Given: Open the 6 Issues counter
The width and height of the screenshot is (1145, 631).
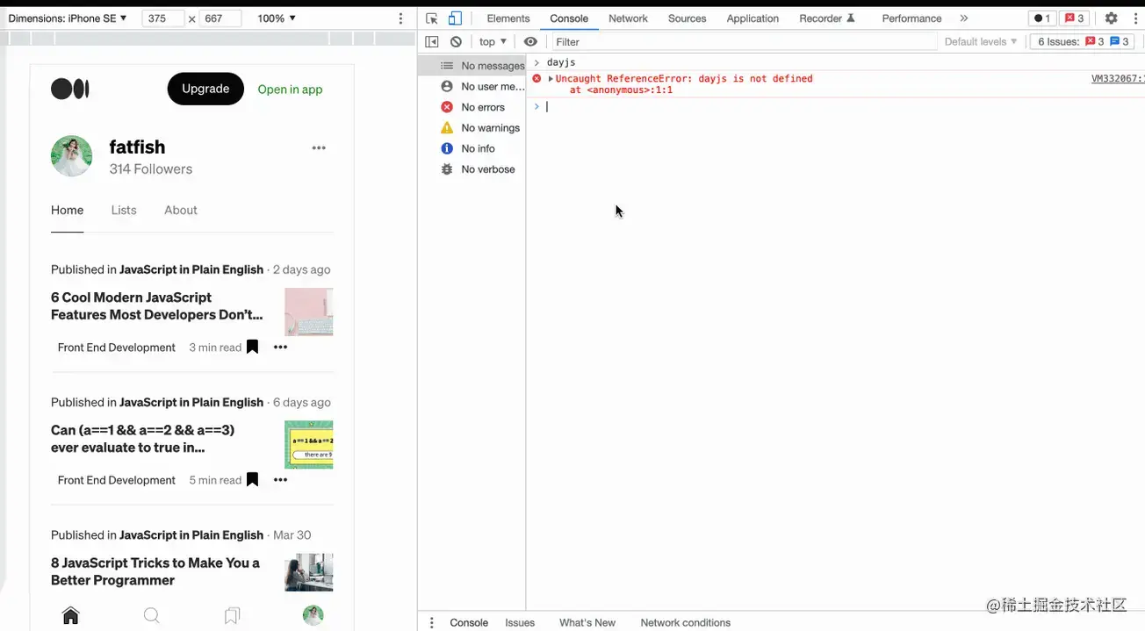Looking at the screenshot, I should coord(1083,41).
